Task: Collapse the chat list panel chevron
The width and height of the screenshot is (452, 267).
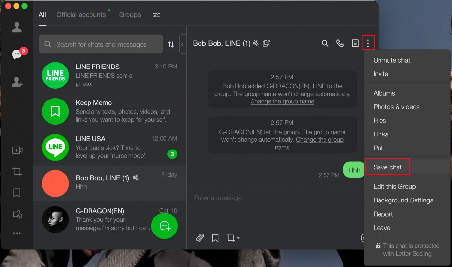Action: (x=182, y=44)
